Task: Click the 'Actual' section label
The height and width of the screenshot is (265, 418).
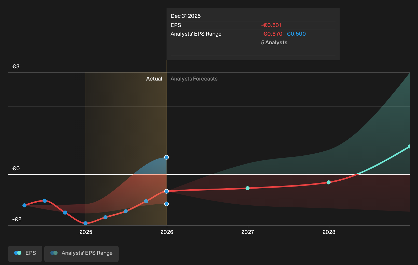Action: (154, 79)
